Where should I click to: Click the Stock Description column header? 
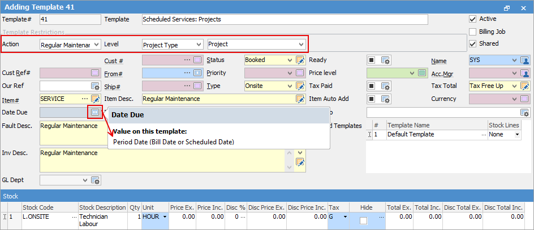[102, 207]
